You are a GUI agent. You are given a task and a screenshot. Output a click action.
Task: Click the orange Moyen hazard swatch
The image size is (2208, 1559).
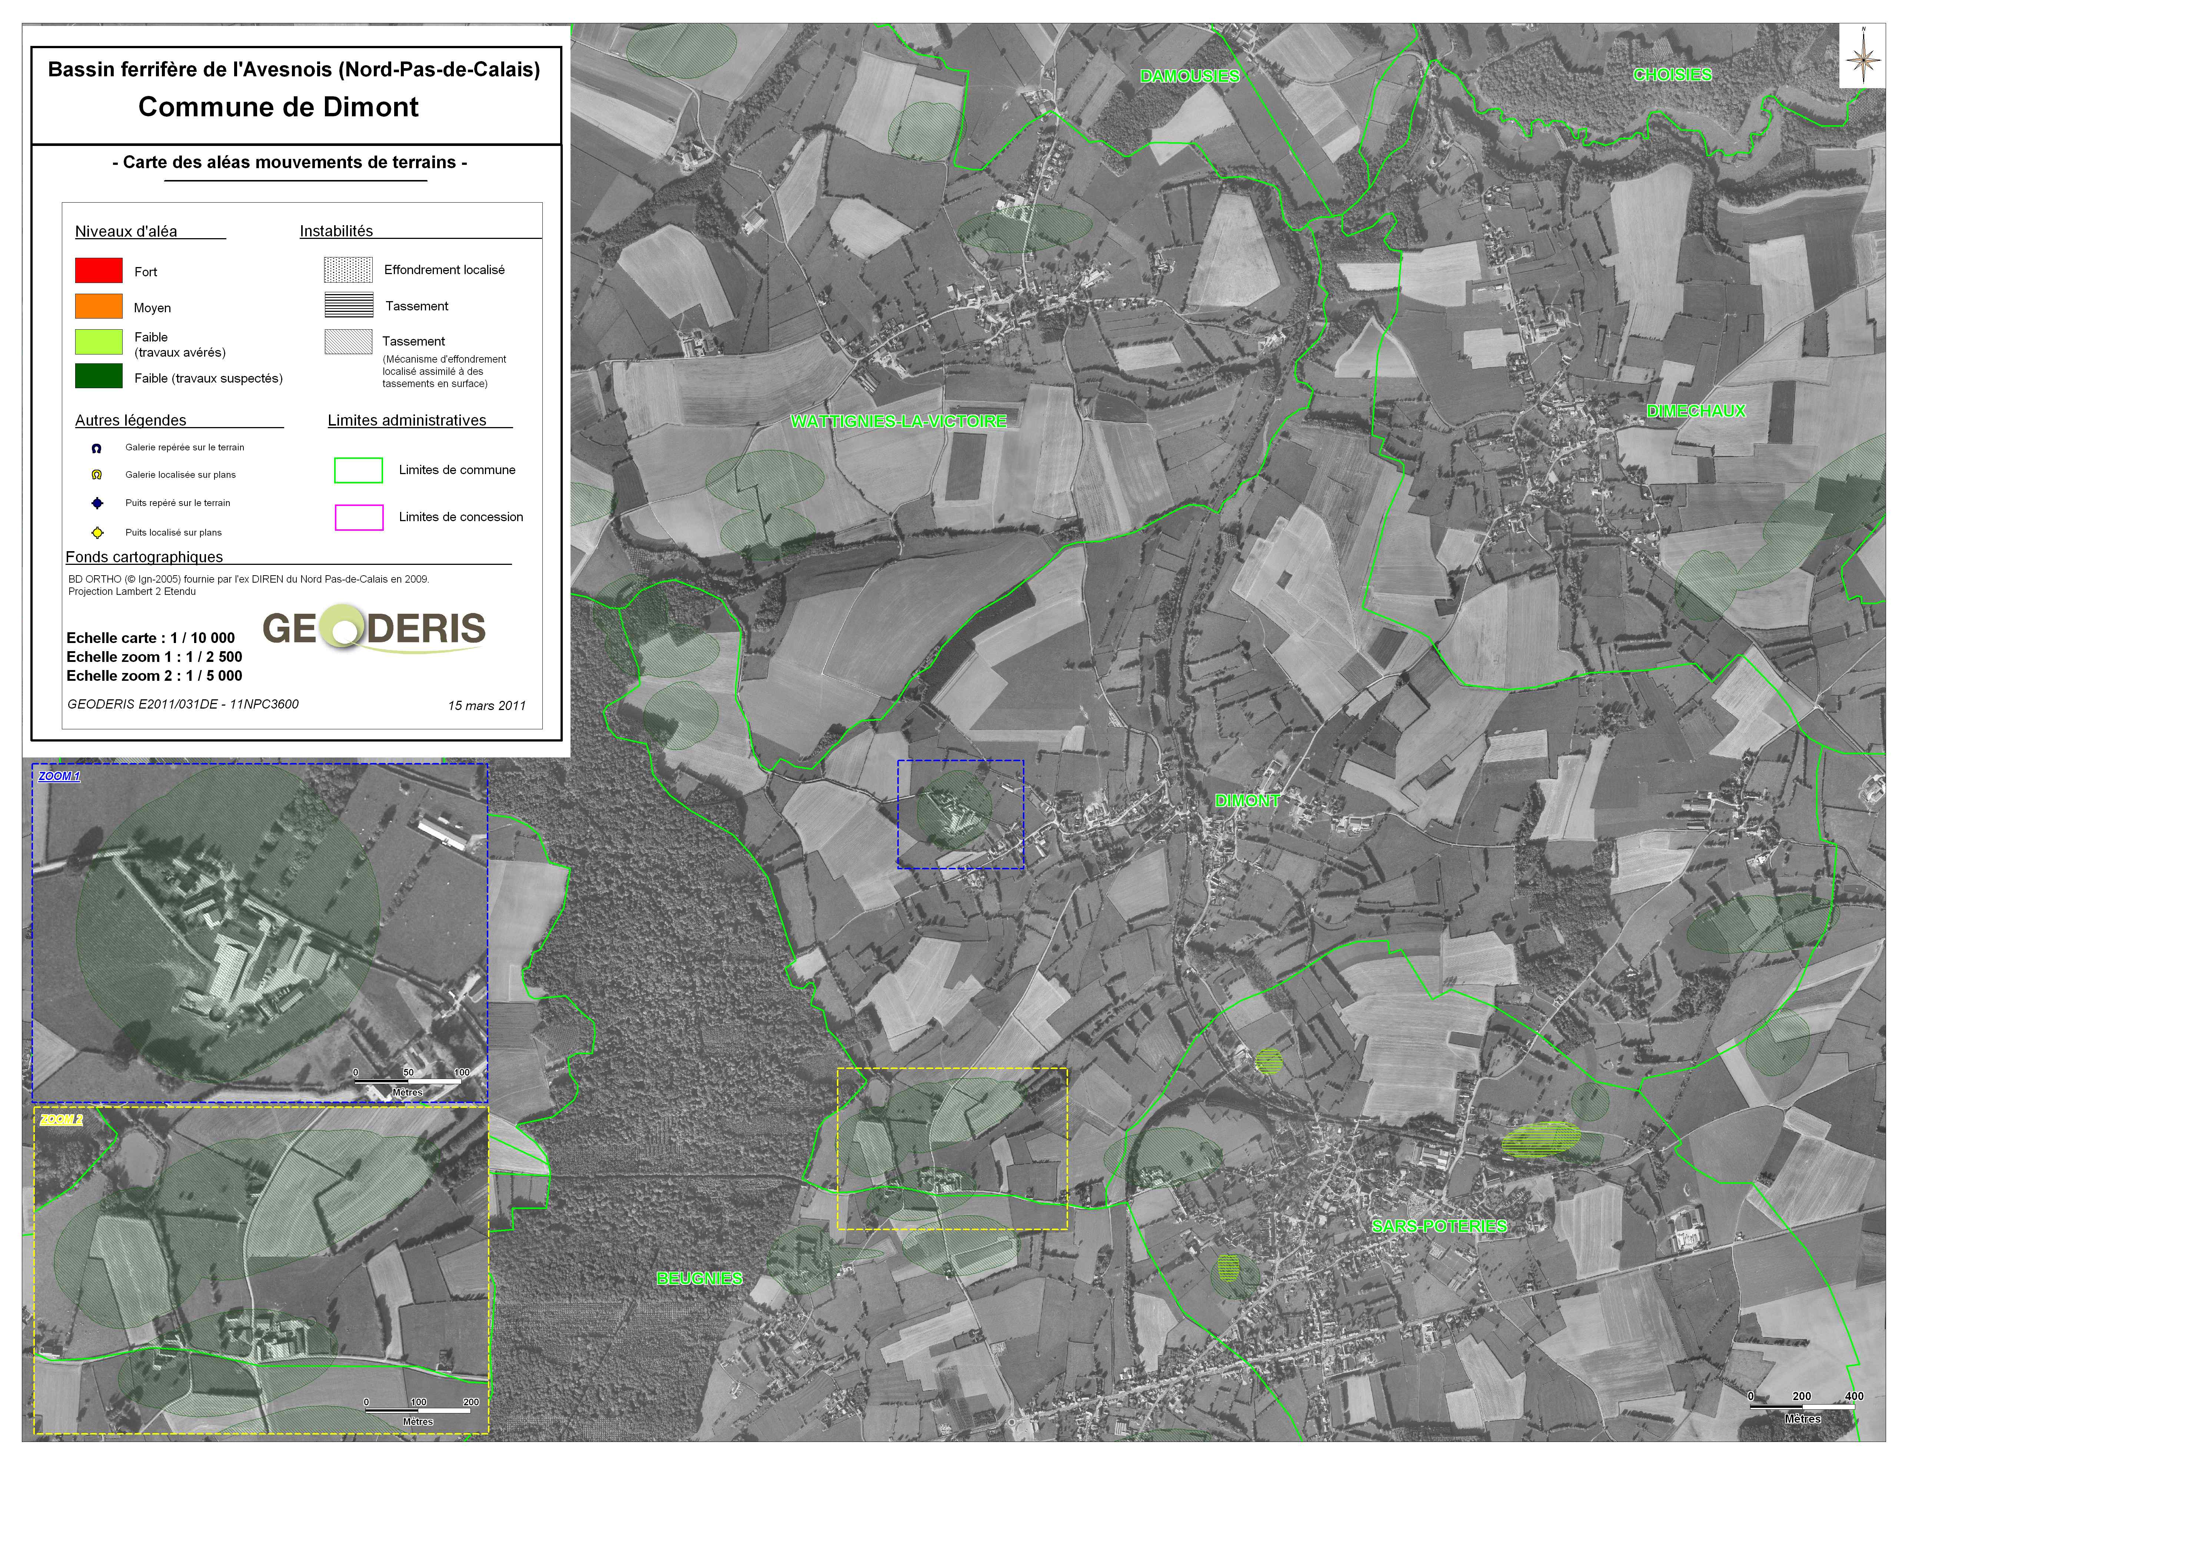[x=99, y=306]
